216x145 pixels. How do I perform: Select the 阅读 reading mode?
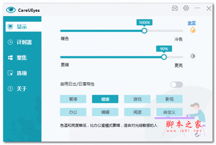click(137, 112)
